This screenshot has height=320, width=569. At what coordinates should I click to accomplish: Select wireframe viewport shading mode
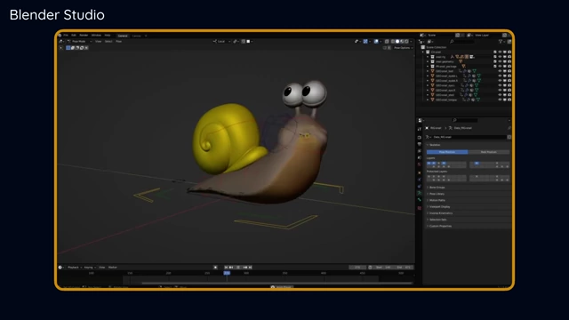(392, 42)
